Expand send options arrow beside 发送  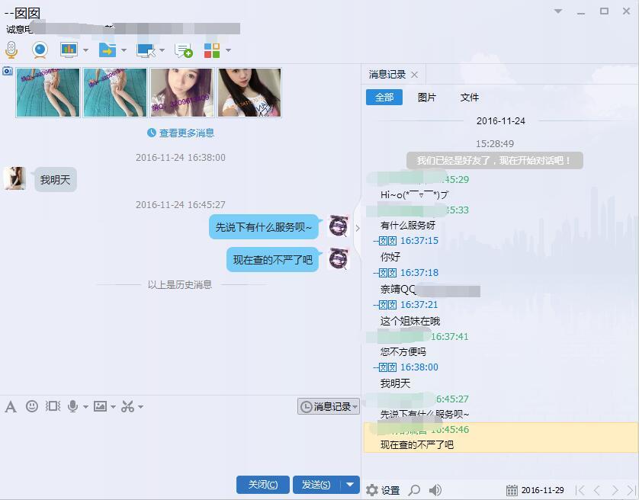tap(350, 485)
